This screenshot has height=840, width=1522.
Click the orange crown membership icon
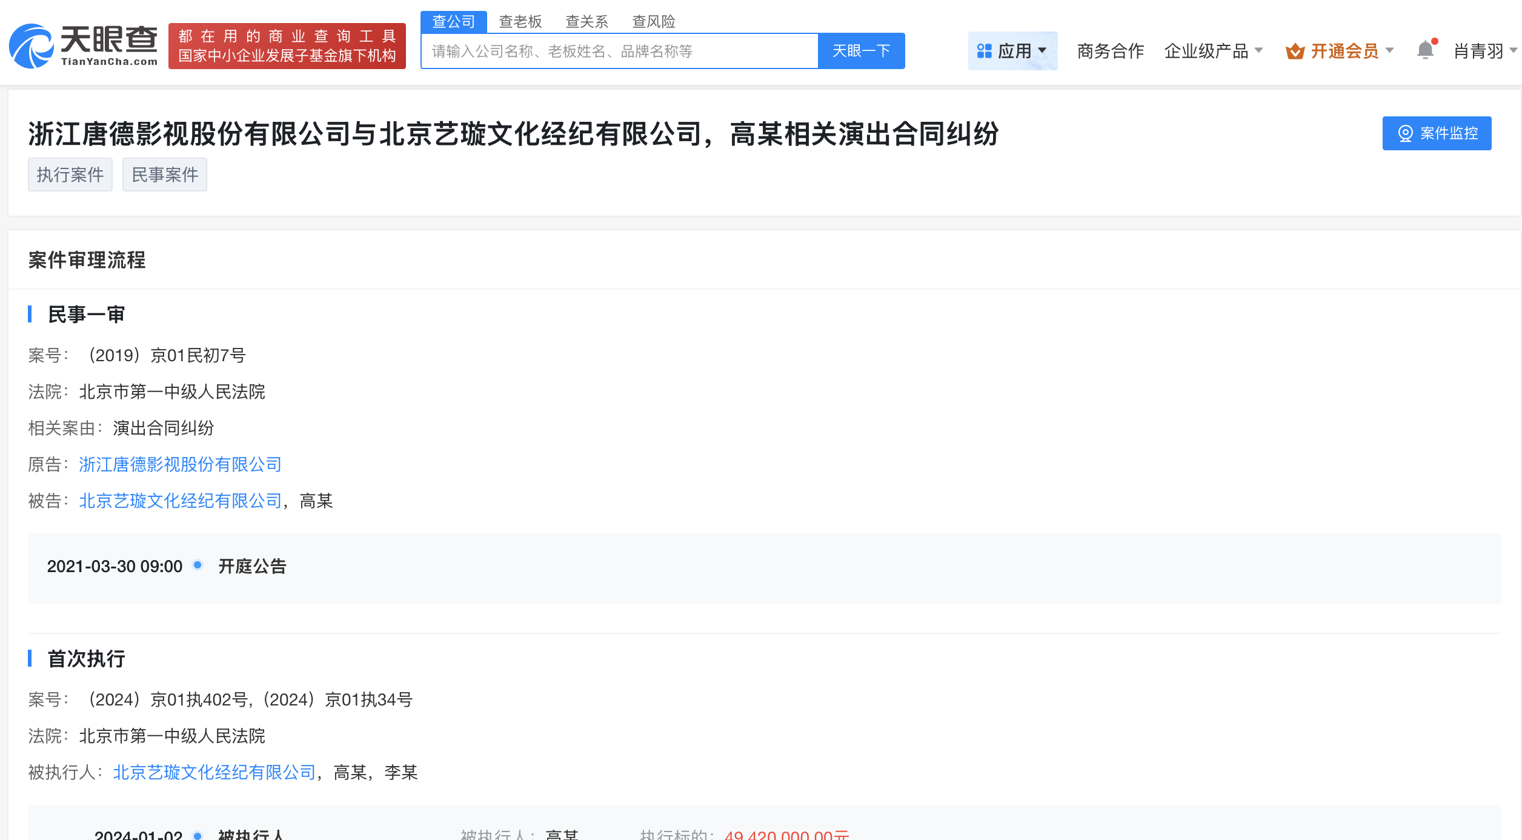[1295, 51]
